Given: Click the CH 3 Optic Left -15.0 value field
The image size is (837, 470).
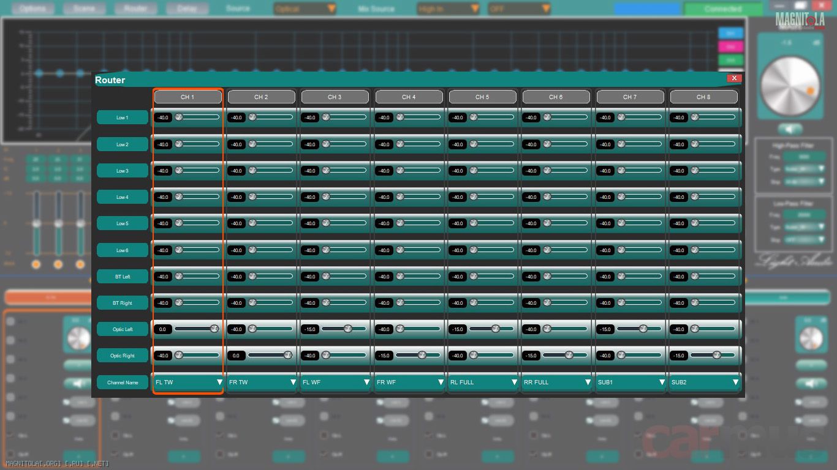Looking at the screenshot, I should tap(310, 329).
